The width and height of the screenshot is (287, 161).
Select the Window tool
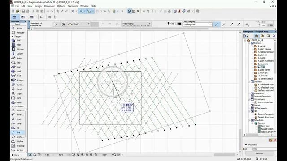pos(18,49)
